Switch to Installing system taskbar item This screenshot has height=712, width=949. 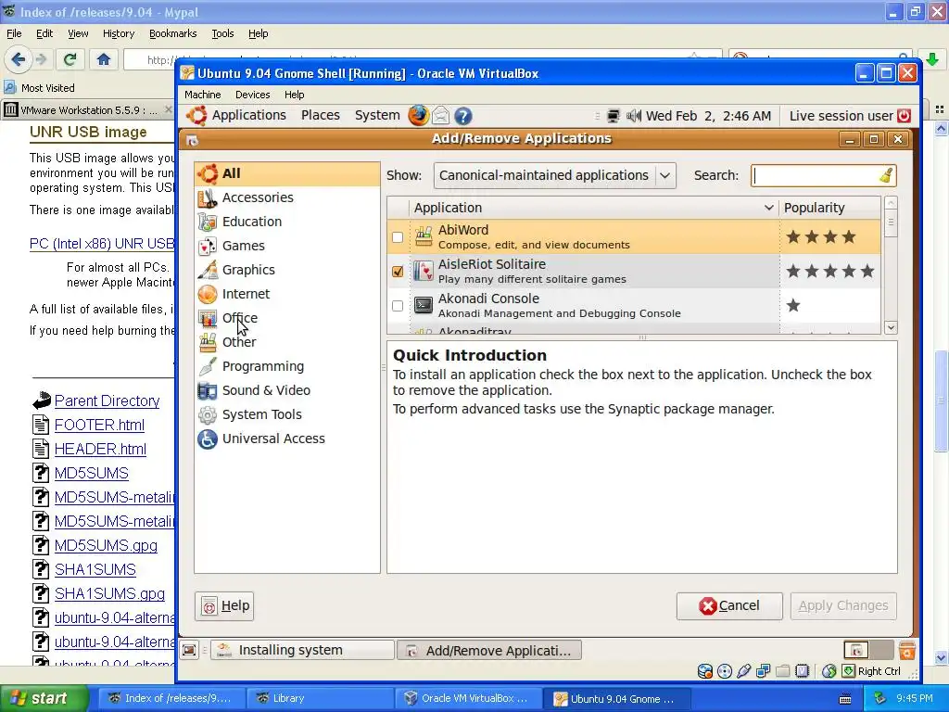(x=303, y=650)
